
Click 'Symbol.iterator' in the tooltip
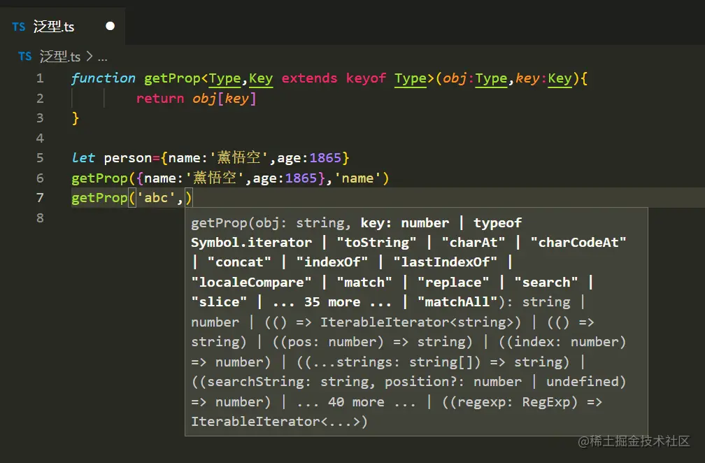click(251, 243)
